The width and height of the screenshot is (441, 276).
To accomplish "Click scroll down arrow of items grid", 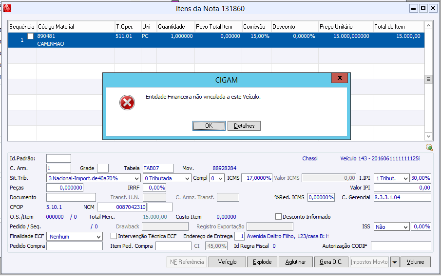I will 428,137.
